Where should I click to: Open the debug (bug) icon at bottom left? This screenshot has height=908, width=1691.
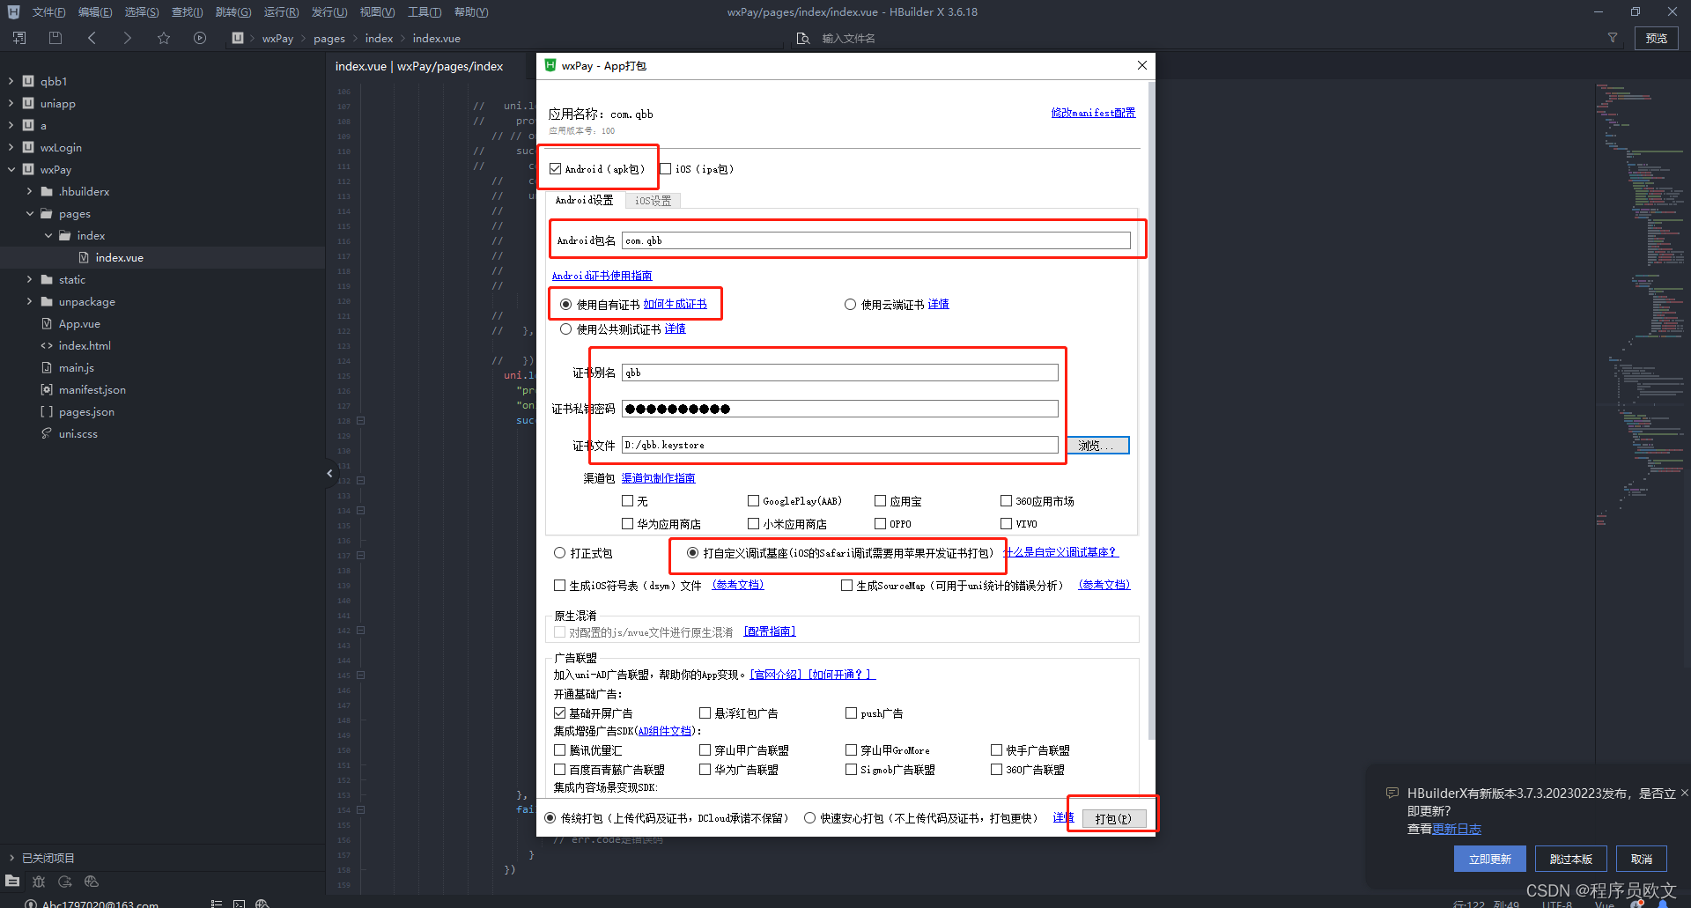(x=38, y=882)
